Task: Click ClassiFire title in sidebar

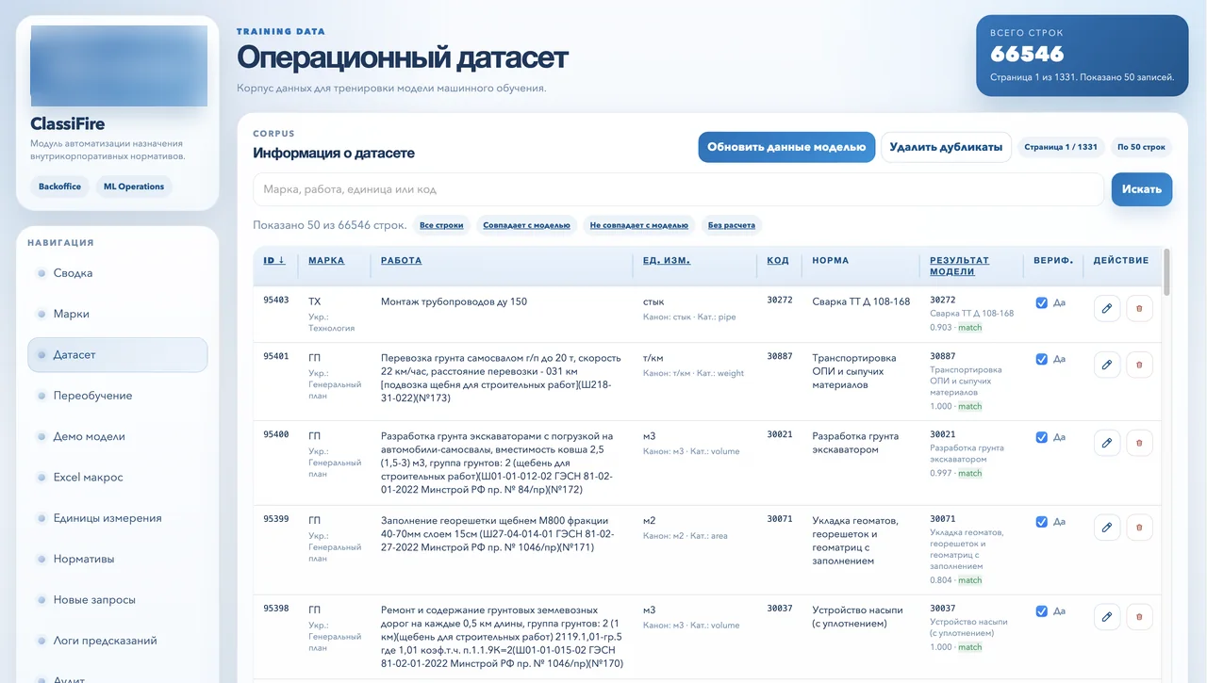Action: (x=67, y=124)
